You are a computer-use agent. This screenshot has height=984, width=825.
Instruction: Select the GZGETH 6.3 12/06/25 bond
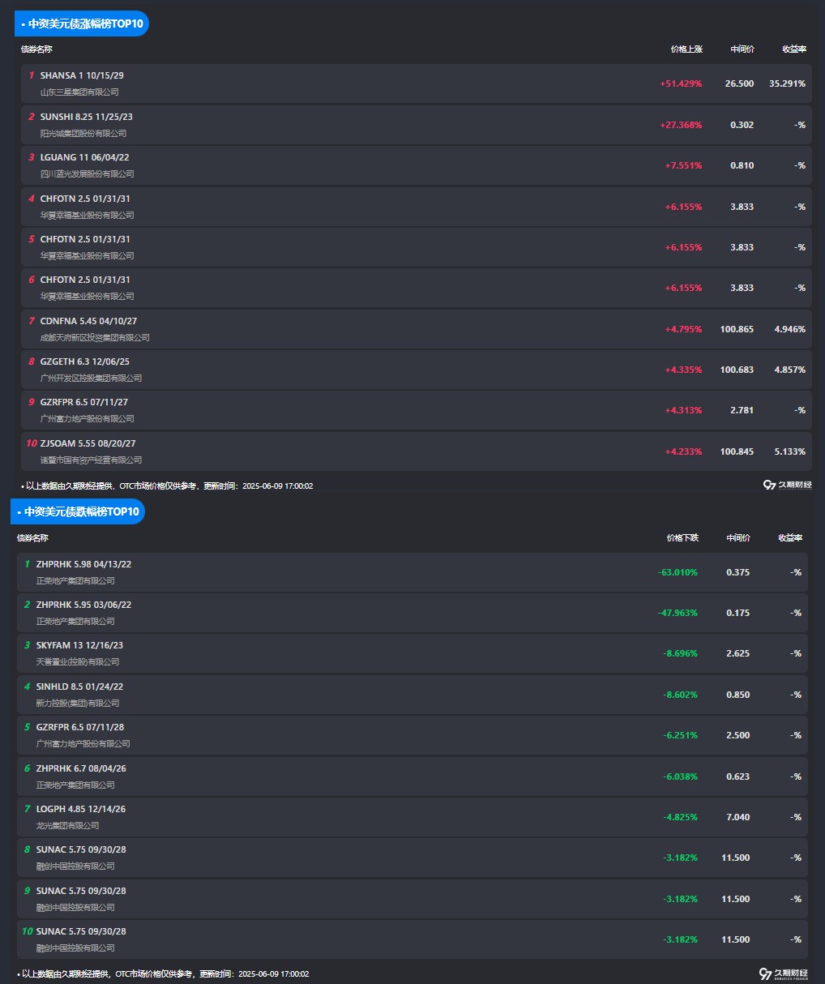point(417,370)
